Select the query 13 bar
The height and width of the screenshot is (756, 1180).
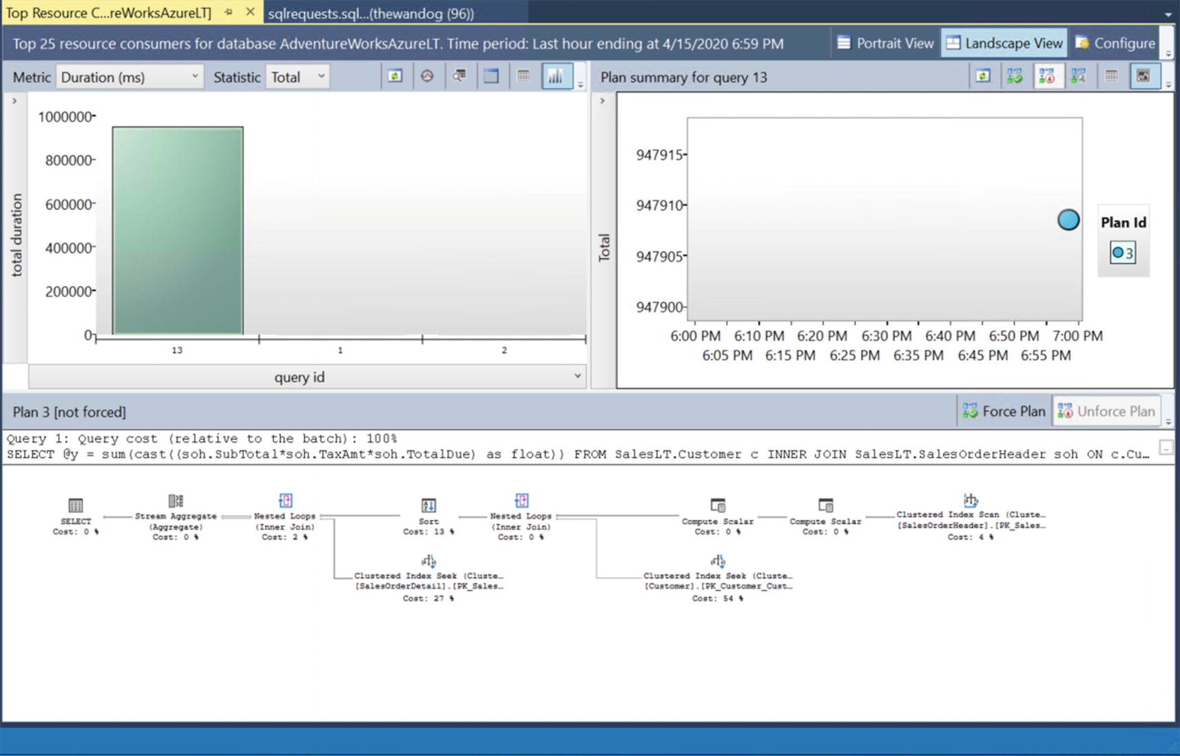pyautogui.click(x=178, y=231)
